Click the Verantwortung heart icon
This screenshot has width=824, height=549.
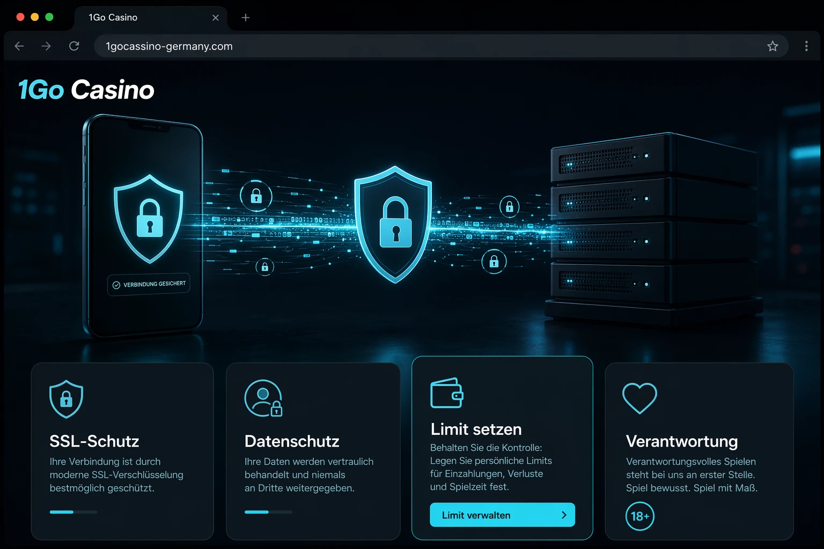pyautogui.click(x=639, y=398)
